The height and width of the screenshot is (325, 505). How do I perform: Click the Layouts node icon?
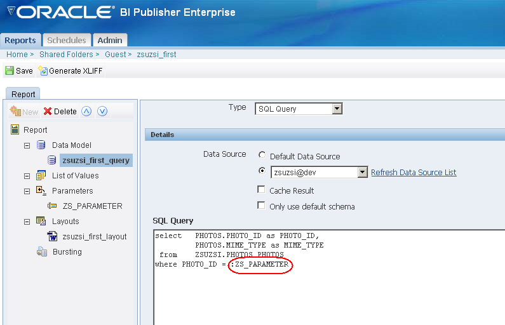click(41, 221)
